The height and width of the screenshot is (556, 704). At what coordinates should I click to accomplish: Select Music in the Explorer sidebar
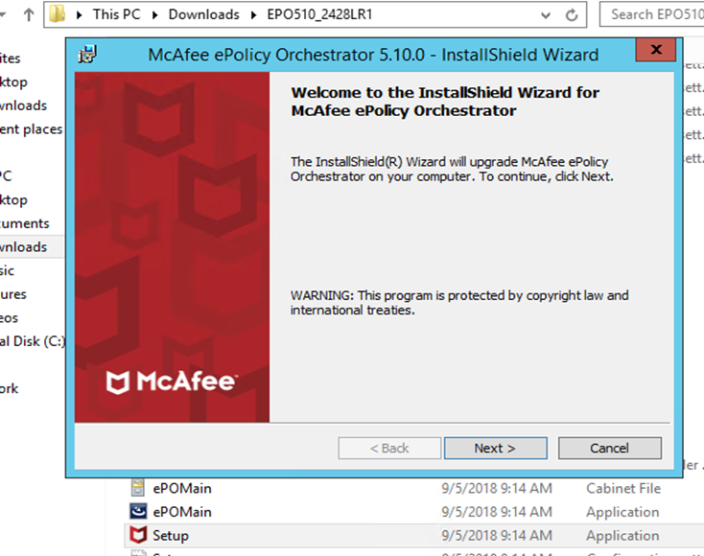pos(7,270)
